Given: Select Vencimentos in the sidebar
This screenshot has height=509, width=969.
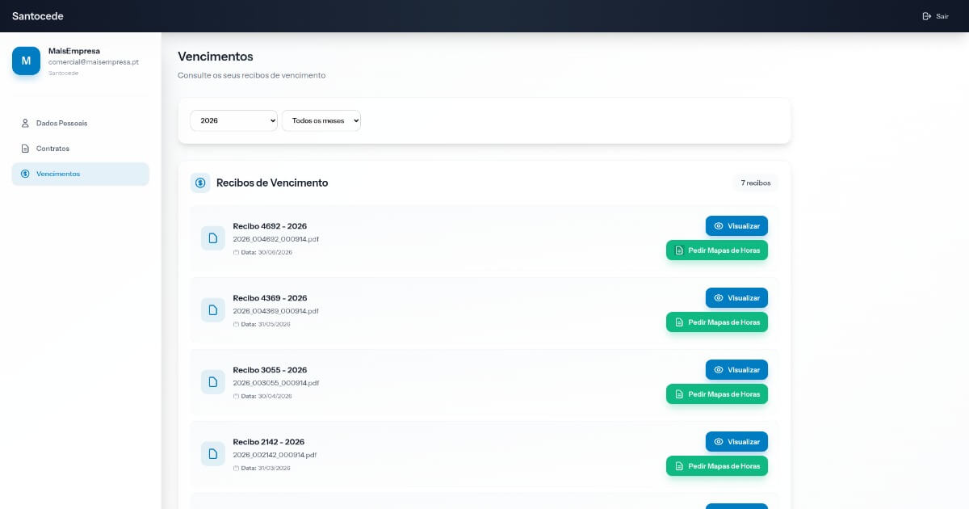Looking at the screenshot, I should click(x=81, y=174).
